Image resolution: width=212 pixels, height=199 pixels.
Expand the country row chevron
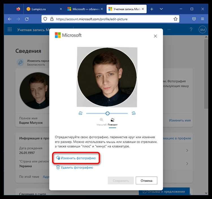tap(187, 164)
